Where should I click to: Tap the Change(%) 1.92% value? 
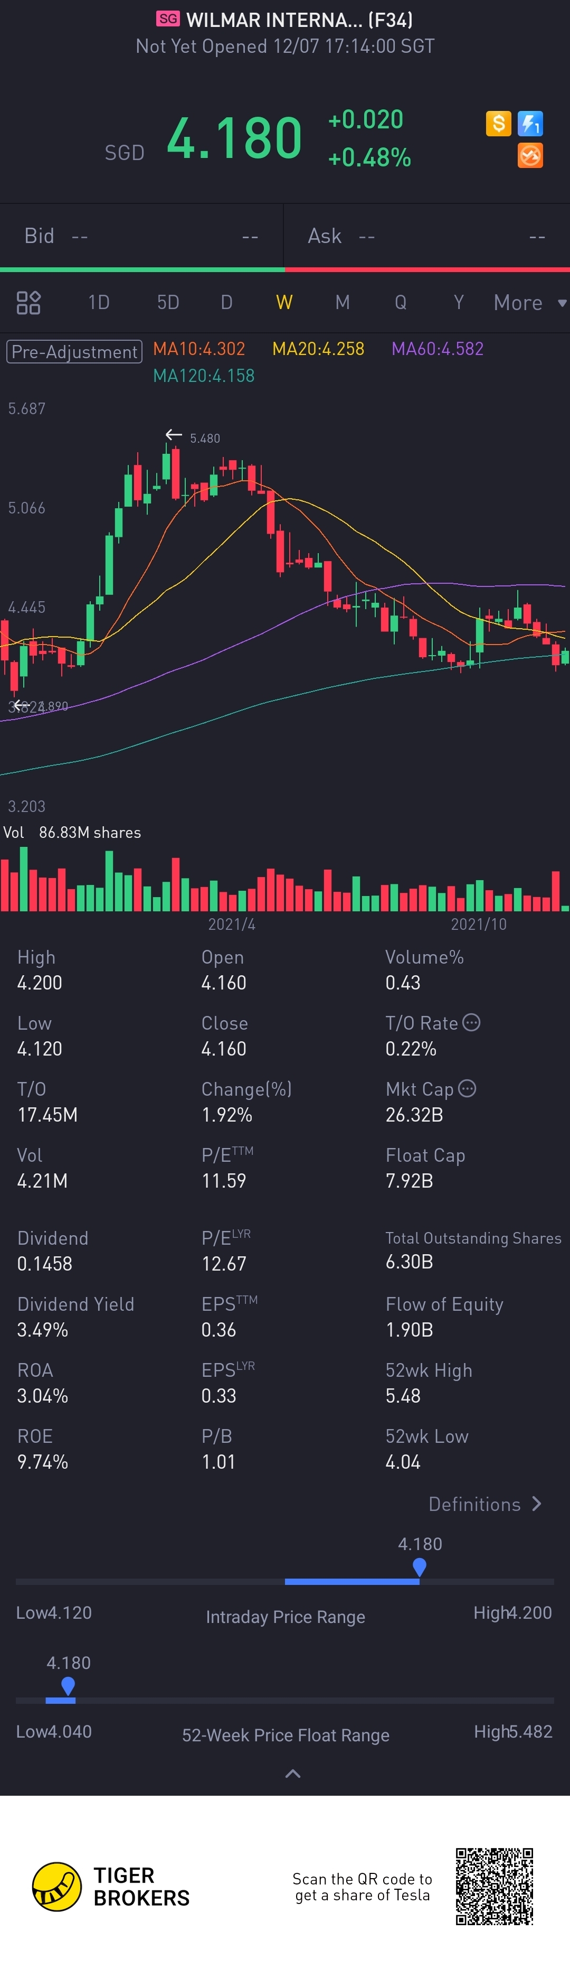226,1115
